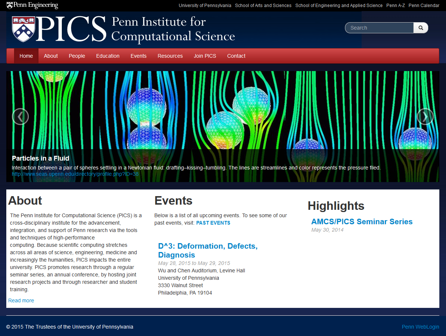Screen dimensions: 446x336
Task: Click the Highlights section heading
Action: (336, 206)
